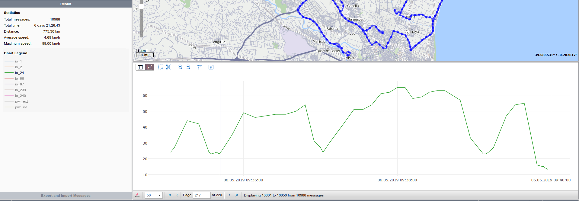Open the chart legend list icon
579x201 pixels.
pyautogui.click(x=200, y=67)
